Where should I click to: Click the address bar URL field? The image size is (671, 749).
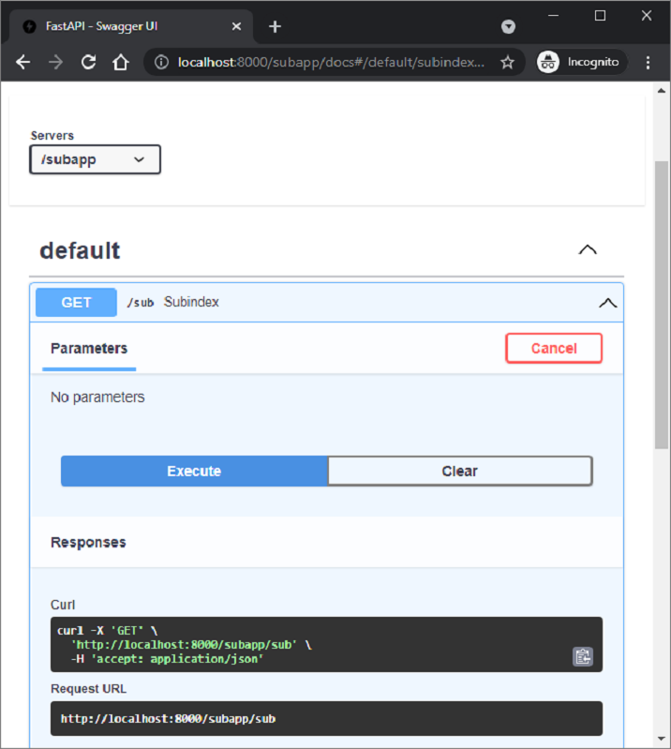click(328, 63)
